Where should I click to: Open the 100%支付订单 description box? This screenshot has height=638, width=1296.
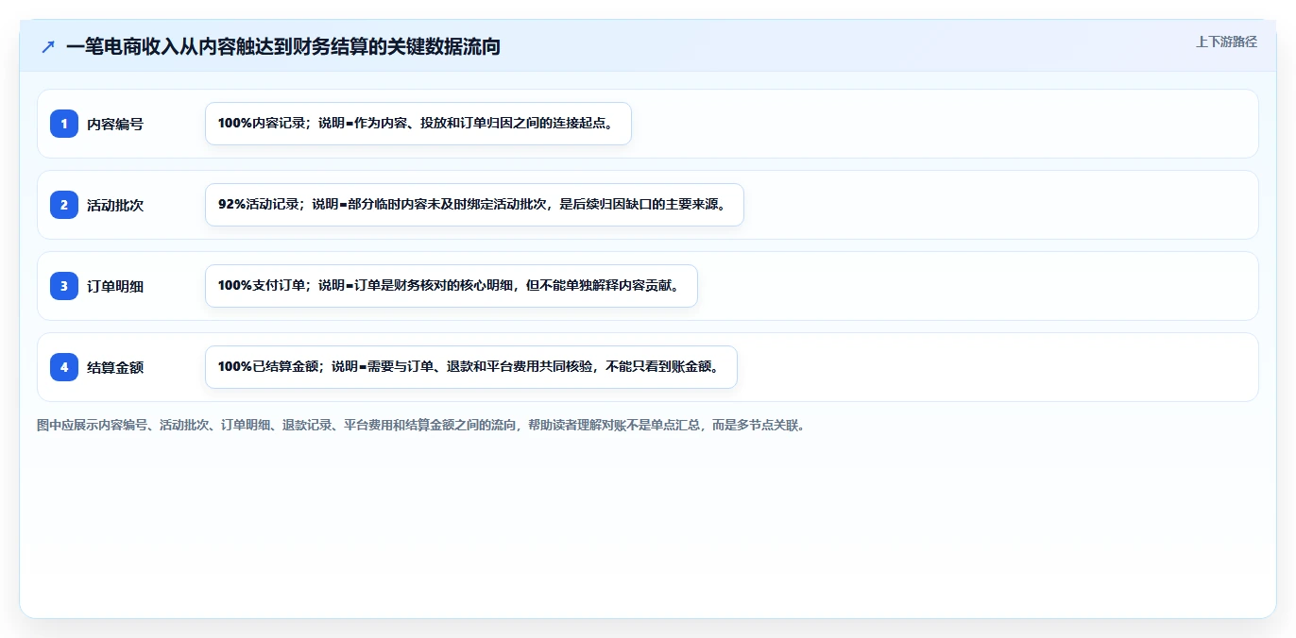pyautogui.click(x=451, y=286)
